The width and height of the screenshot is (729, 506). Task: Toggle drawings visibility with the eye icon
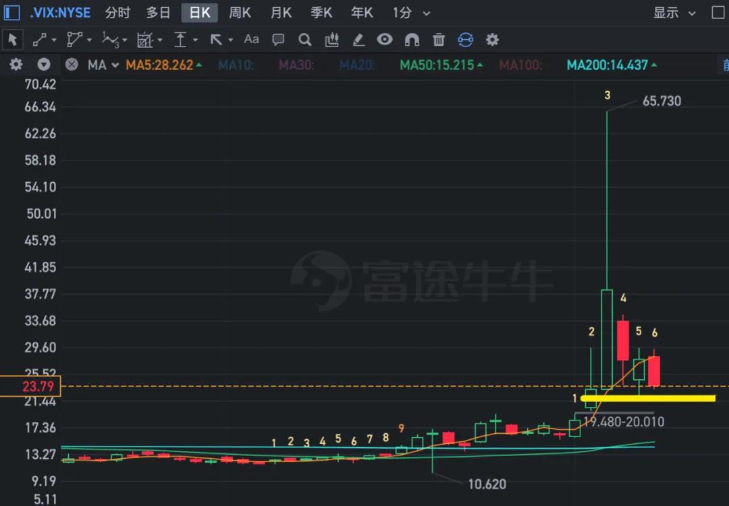pyautogui.click(x=385, y=40)
